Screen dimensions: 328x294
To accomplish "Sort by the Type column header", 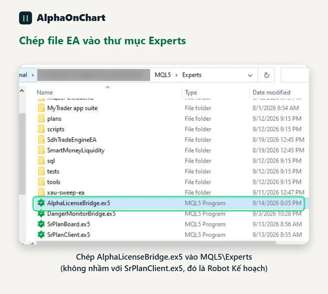I will pyautogui.click(x=191, y=92).
